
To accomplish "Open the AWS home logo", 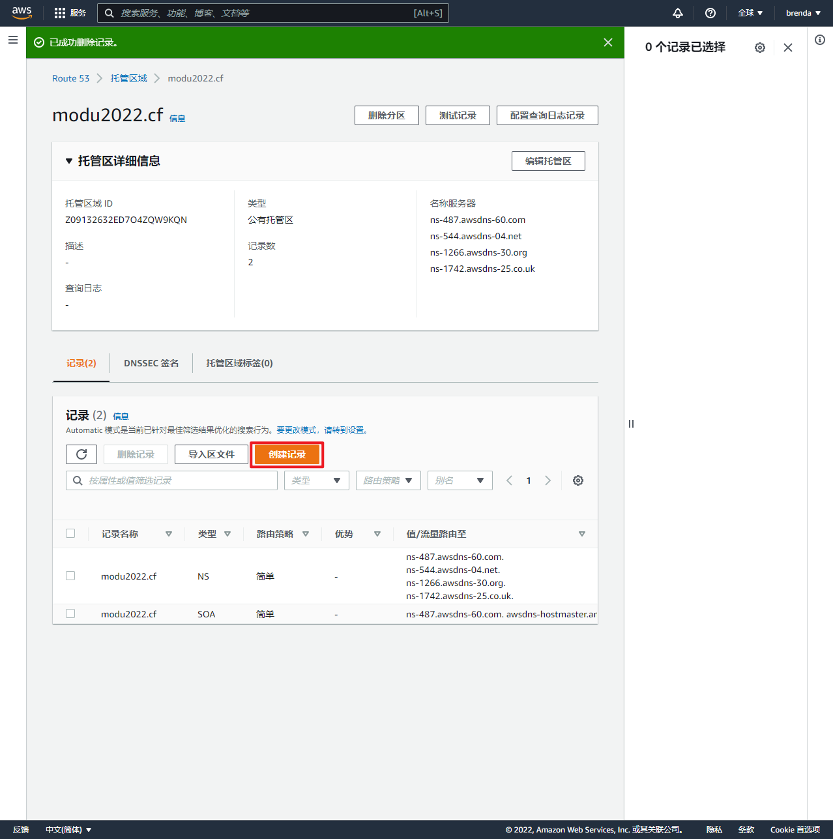I will (22, 13).
